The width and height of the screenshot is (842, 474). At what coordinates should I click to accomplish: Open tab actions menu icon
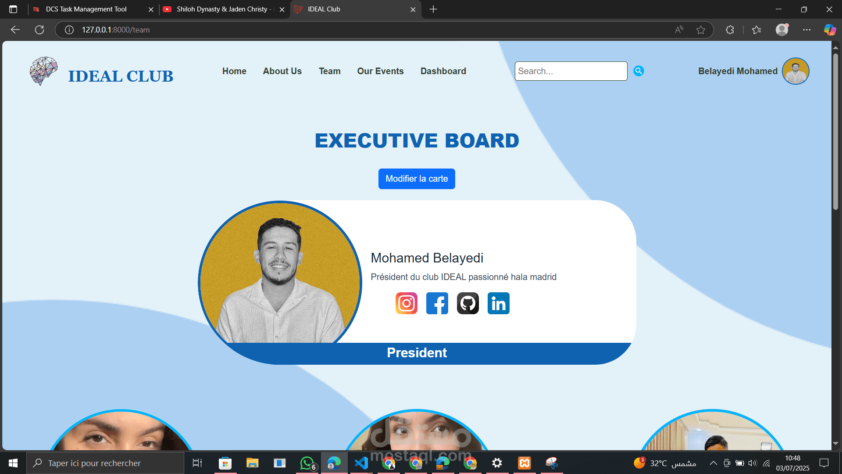(x=13, y=9)
